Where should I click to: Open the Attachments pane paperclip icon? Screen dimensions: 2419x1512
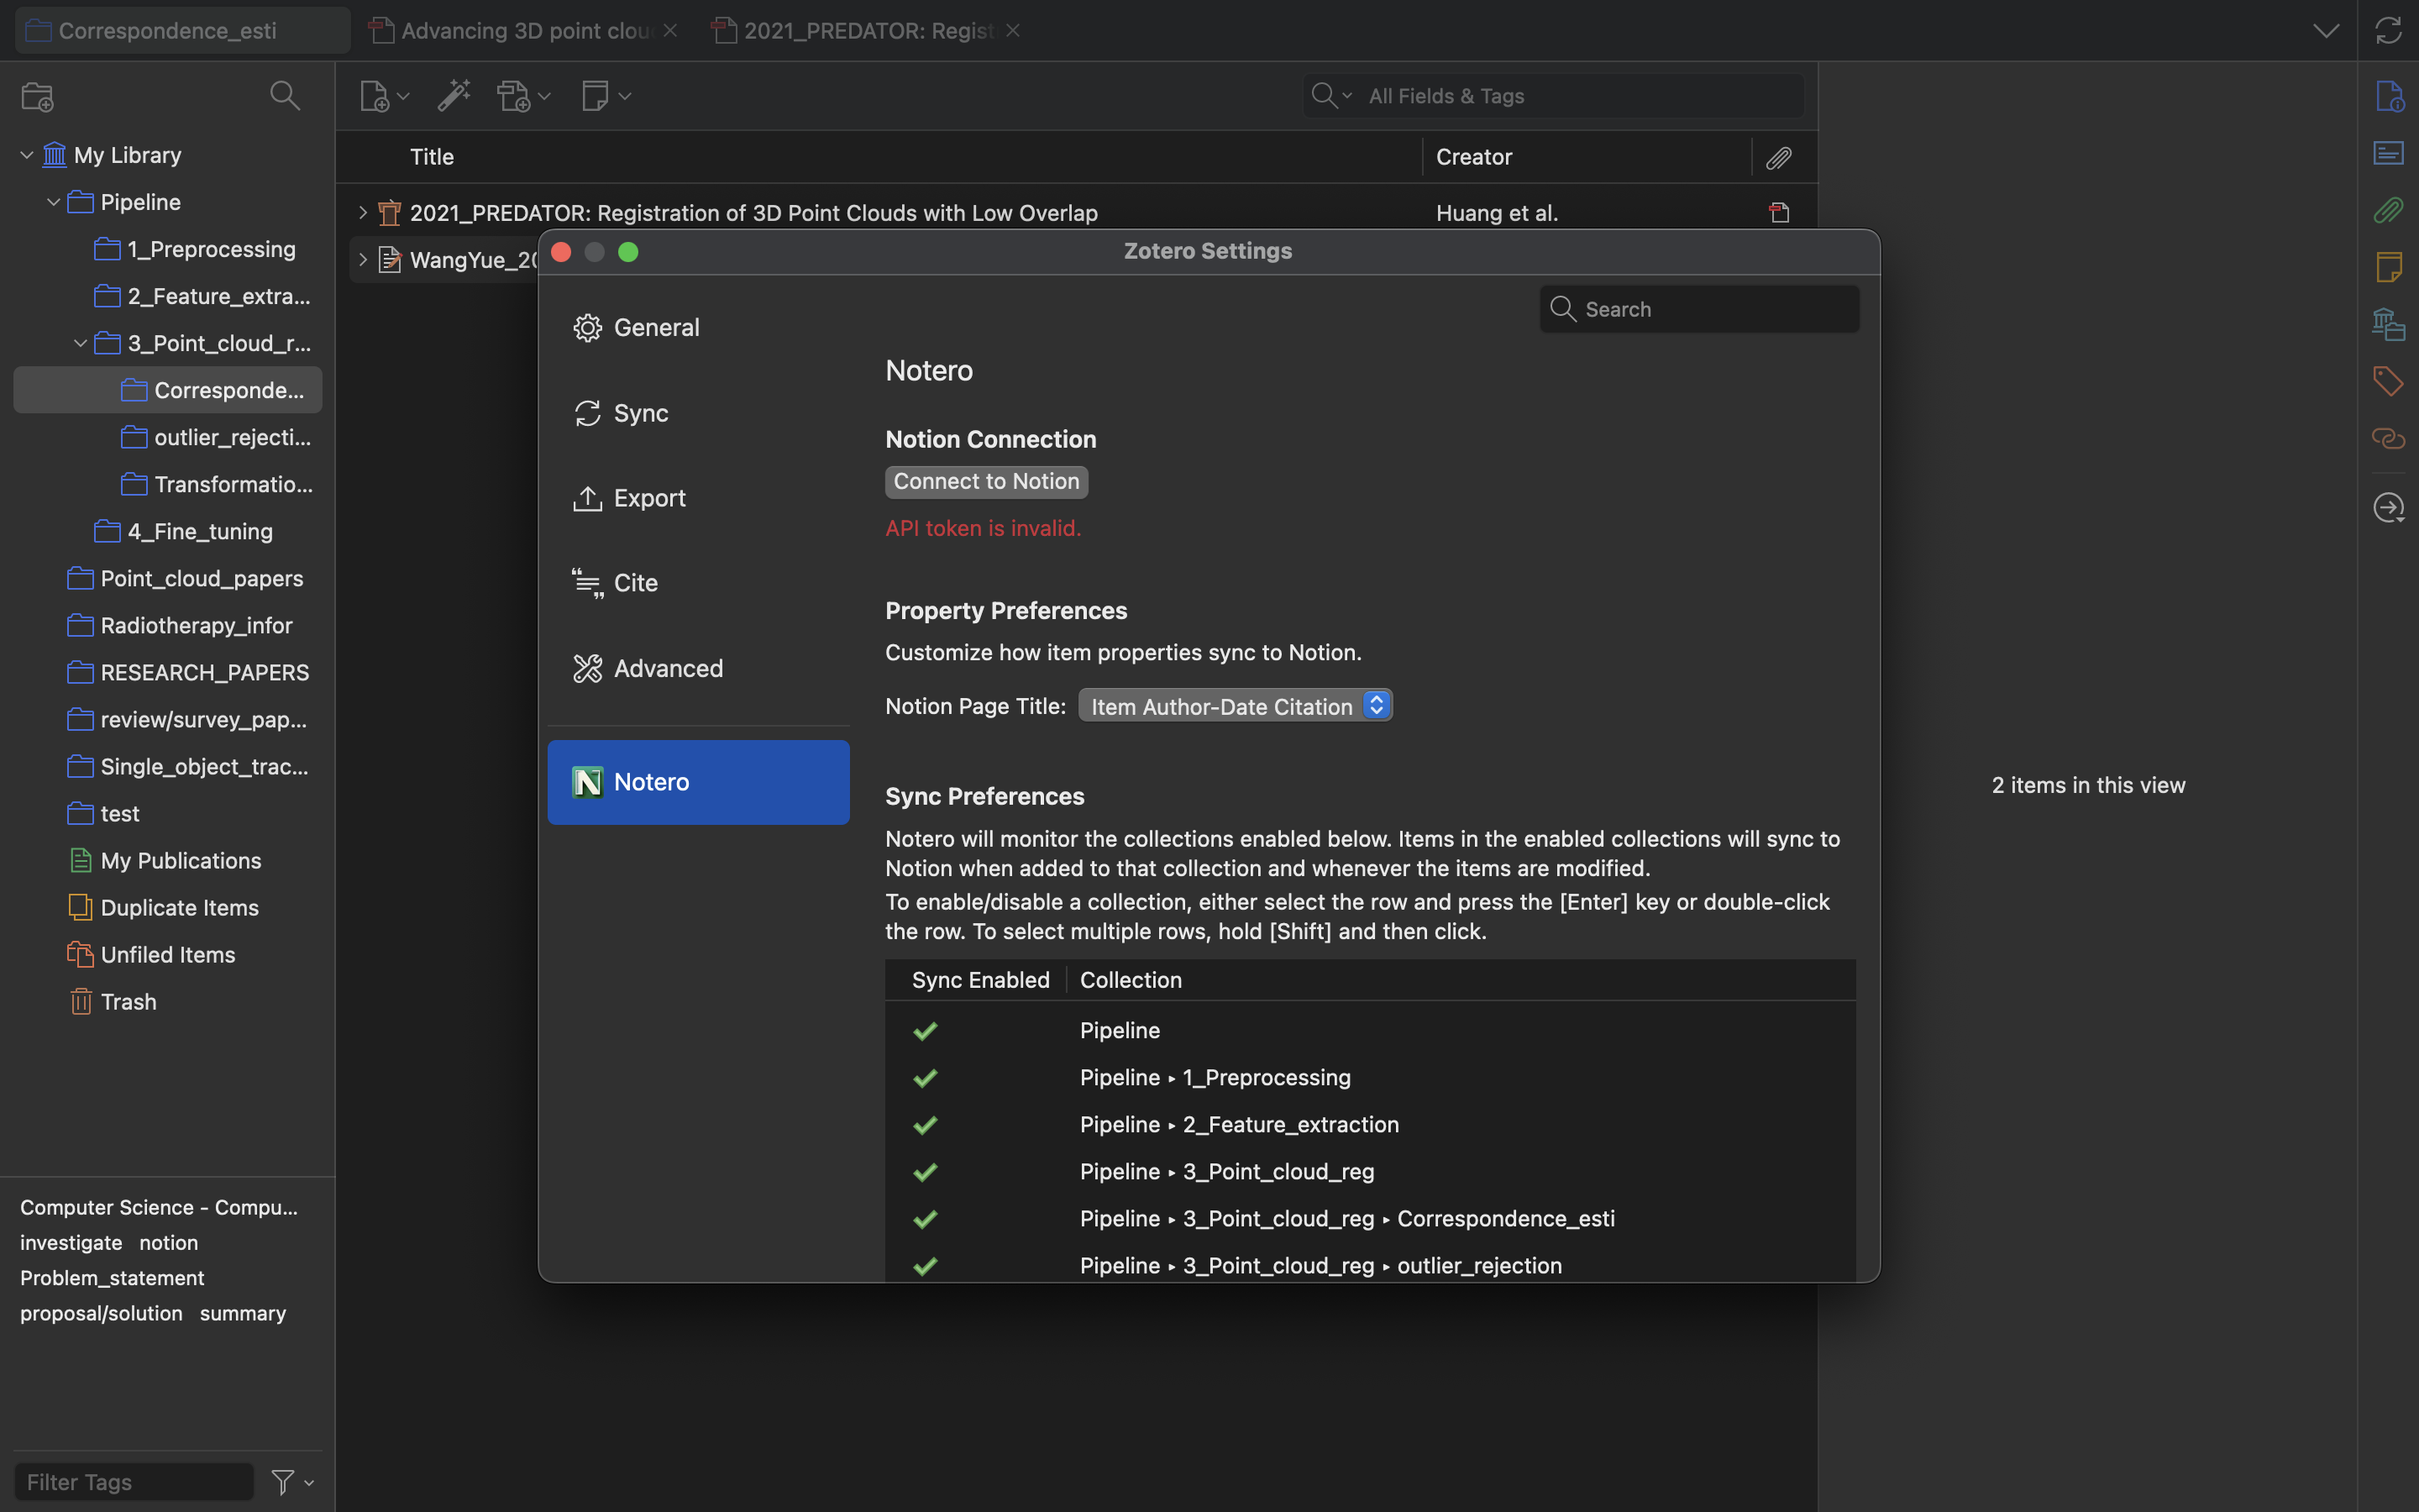click(2388, 210)
